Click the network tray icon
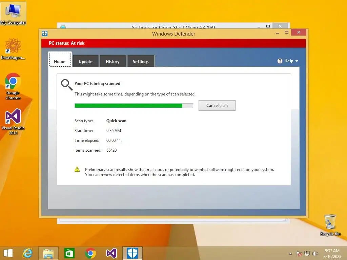Screen dimensions: 347x260 307,254
